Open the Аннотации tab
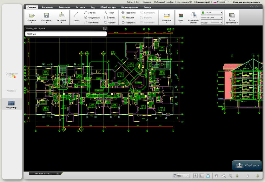Image resolution: width=265 pixels, height=182 pixels. [64, 7]
